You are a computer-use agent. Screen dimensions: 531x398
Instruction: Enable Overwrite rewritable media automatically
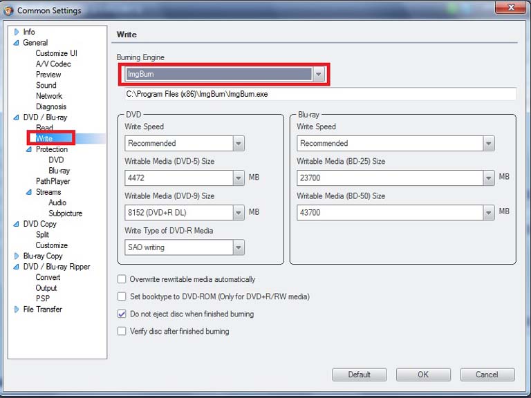[x=122, y=279]
